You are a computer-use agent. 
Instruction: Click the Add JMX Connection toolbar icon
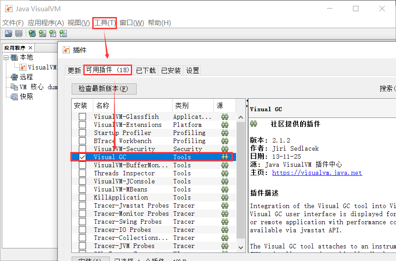pos(43,33)
